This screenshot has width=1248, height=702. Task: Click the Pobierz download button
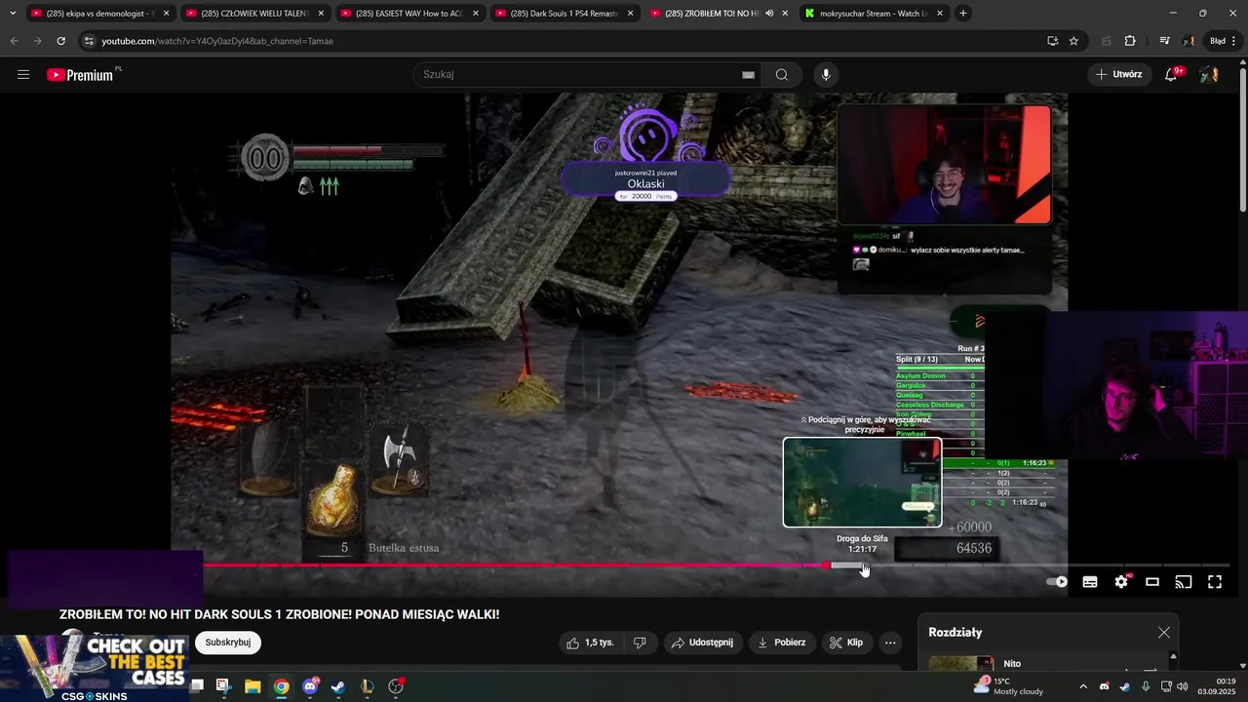point(782,643)
